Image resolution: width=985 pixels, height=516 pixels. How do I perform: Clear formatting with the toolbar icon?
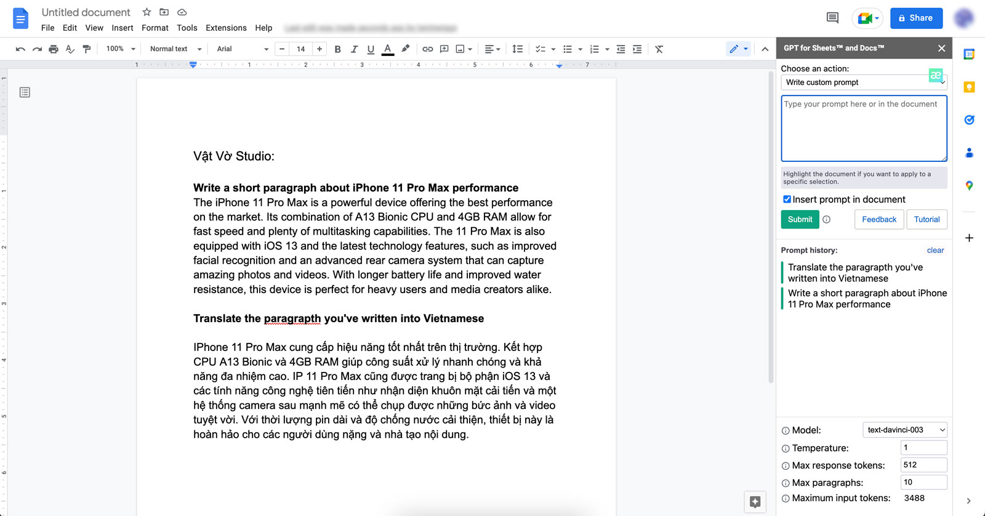tap(659, 49)
